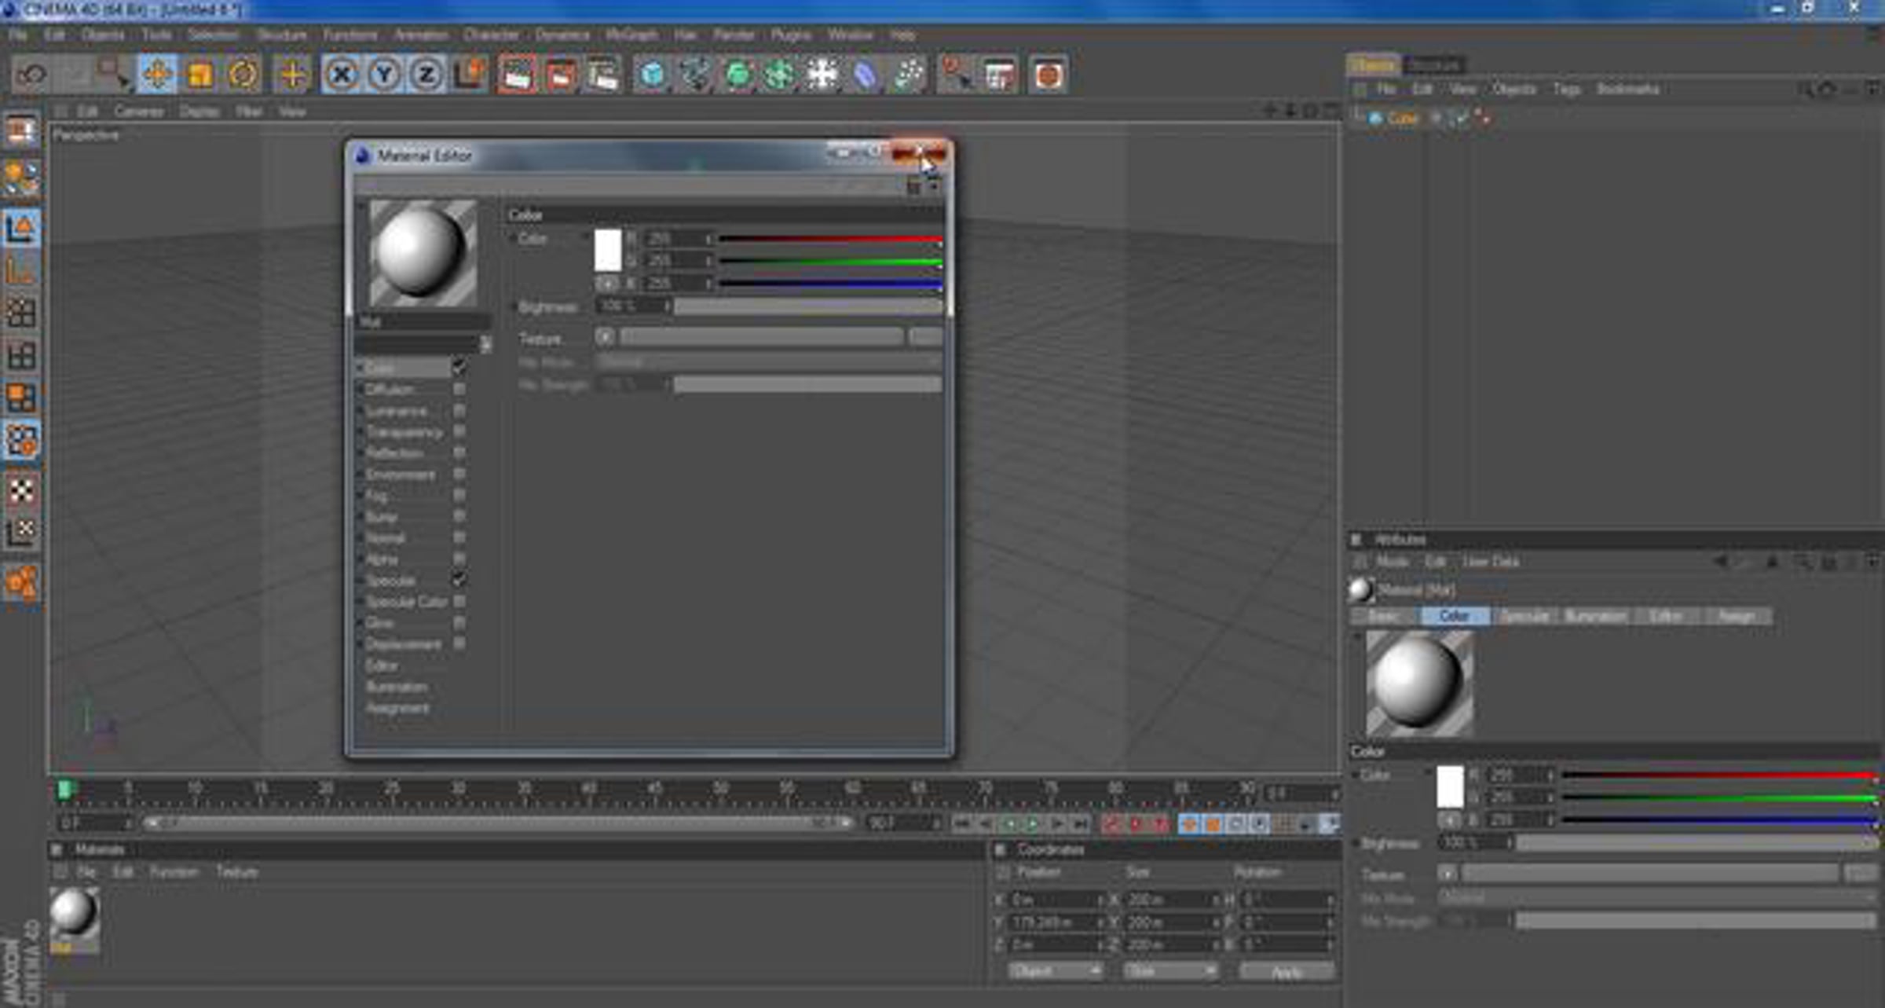Enable the Diffusion channel checkbox
This screenshot has width=1885, height=1008.
coord(459,389)
